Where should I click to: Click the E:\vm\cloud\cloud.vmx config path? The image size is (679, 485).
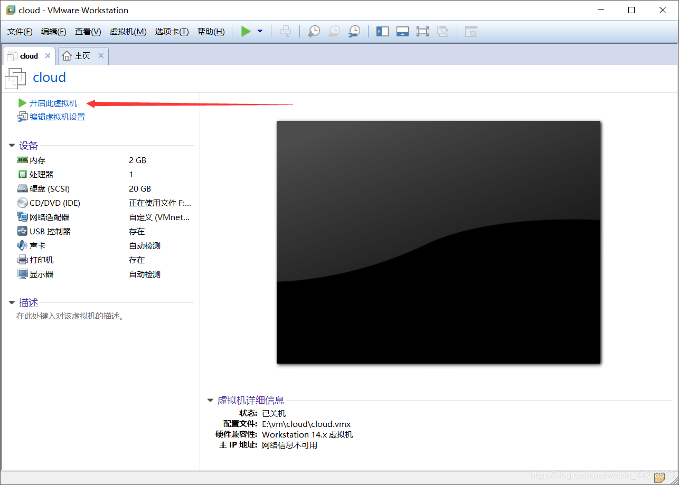pyautogui.click(x=306, y=424)
